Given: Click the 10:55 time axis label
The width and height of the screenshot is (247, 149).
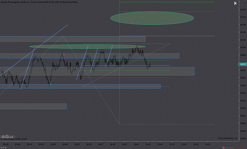Looking at the screenshot, I should [x=124, y=144].
